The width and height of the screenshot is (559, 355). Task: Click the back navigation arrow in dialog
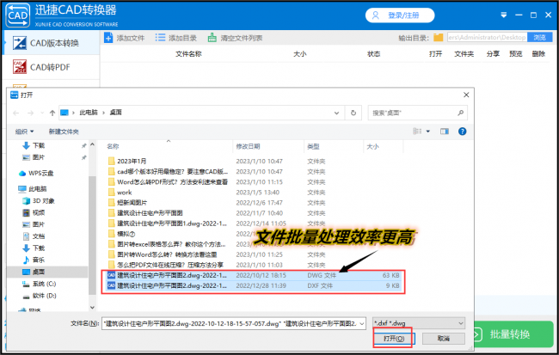(16, 113)
